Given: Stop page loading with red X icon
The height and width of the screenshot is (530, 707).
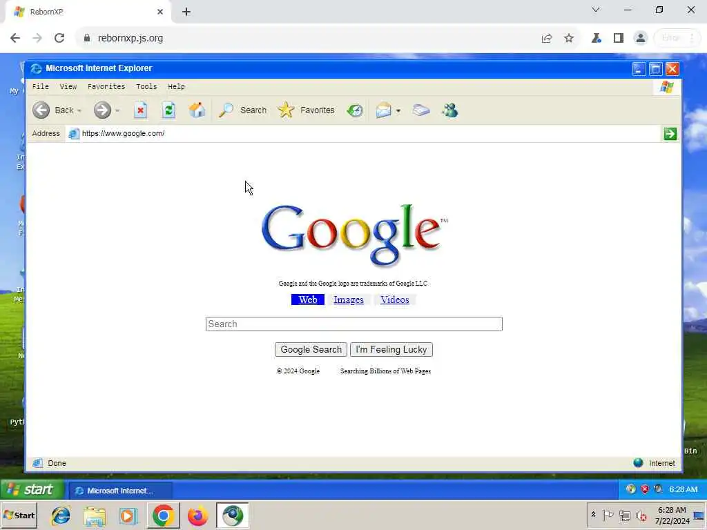Looking at the screenshot, I should click(140, 110).
